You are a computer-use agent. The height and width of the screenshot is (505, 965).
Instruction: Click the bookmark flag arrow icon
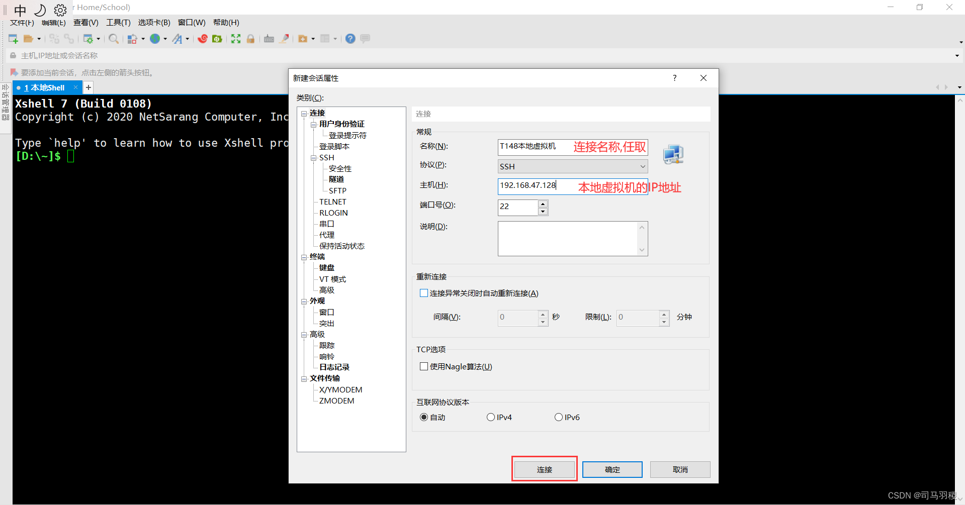point(14,73)
